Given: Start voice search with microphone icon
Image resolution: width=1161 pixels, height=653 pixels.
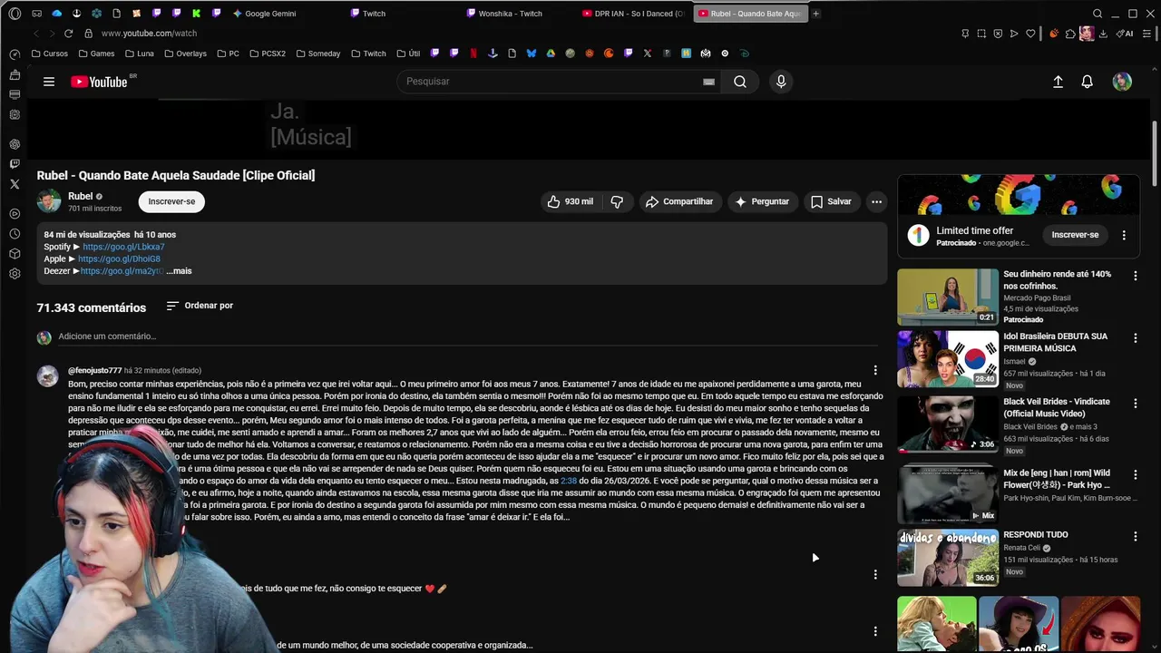Looking at the screenshot, I should (781, 82).
